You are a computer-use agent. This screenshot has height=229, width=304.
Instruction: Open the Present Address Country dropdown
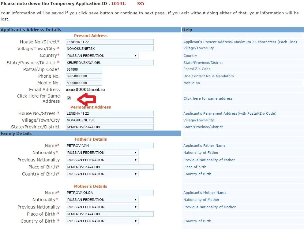pyautogui.click(x=102, y=56)
